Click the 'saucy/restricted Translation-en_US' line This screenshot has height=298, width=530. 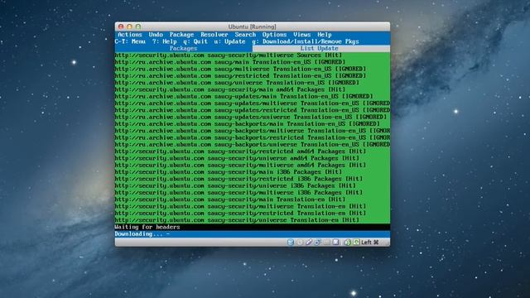[x=240, y=75]
